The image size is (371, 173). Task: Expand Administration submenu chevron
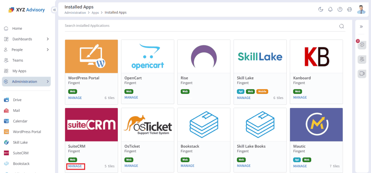coord(47,82)
